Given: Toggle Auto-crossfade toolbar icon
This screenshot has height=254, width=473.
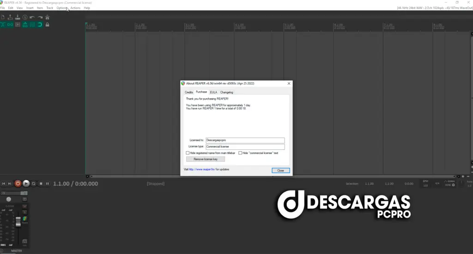Looking at the screenshot, I should point(3,25).
